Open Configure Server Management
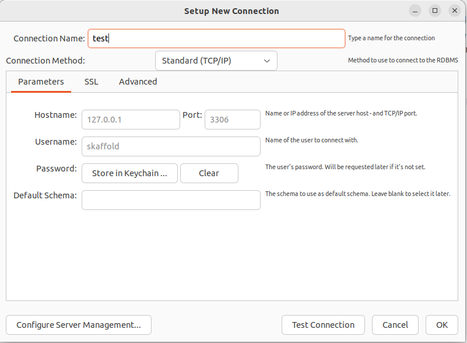 point(79,325)
